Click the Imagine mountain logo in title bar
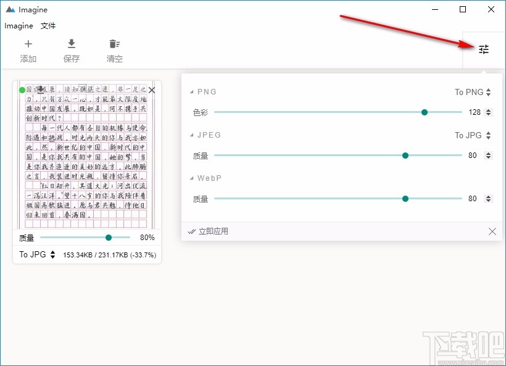The height and width of the screenshot is (366, 506). click(10, 9)
